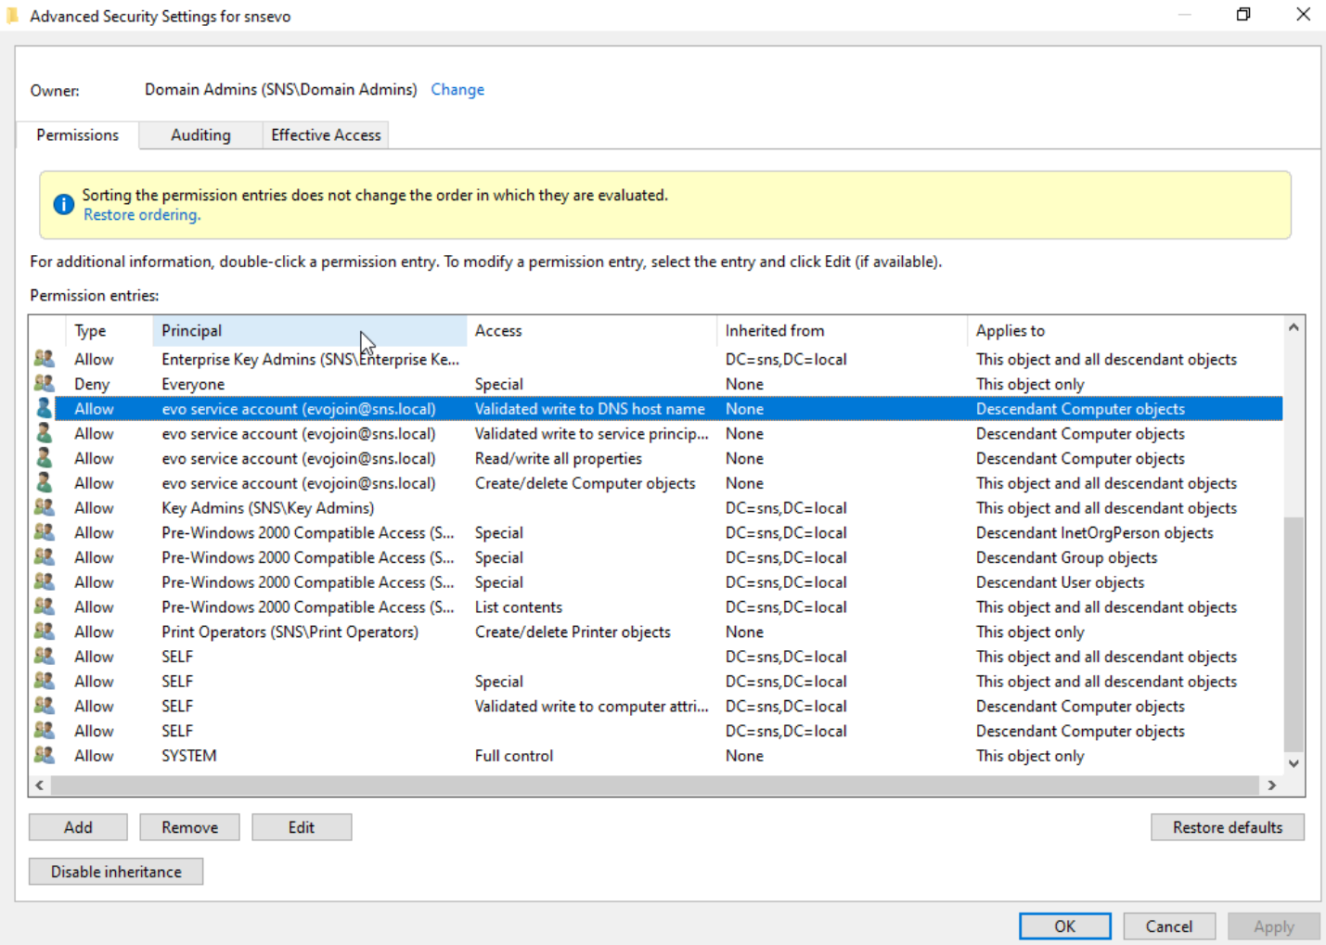Select the 'Descendant InetOrgPerson objects' cell
Image resolution: width=1326 pixels, height=945 pixels.
[1095, 533]
